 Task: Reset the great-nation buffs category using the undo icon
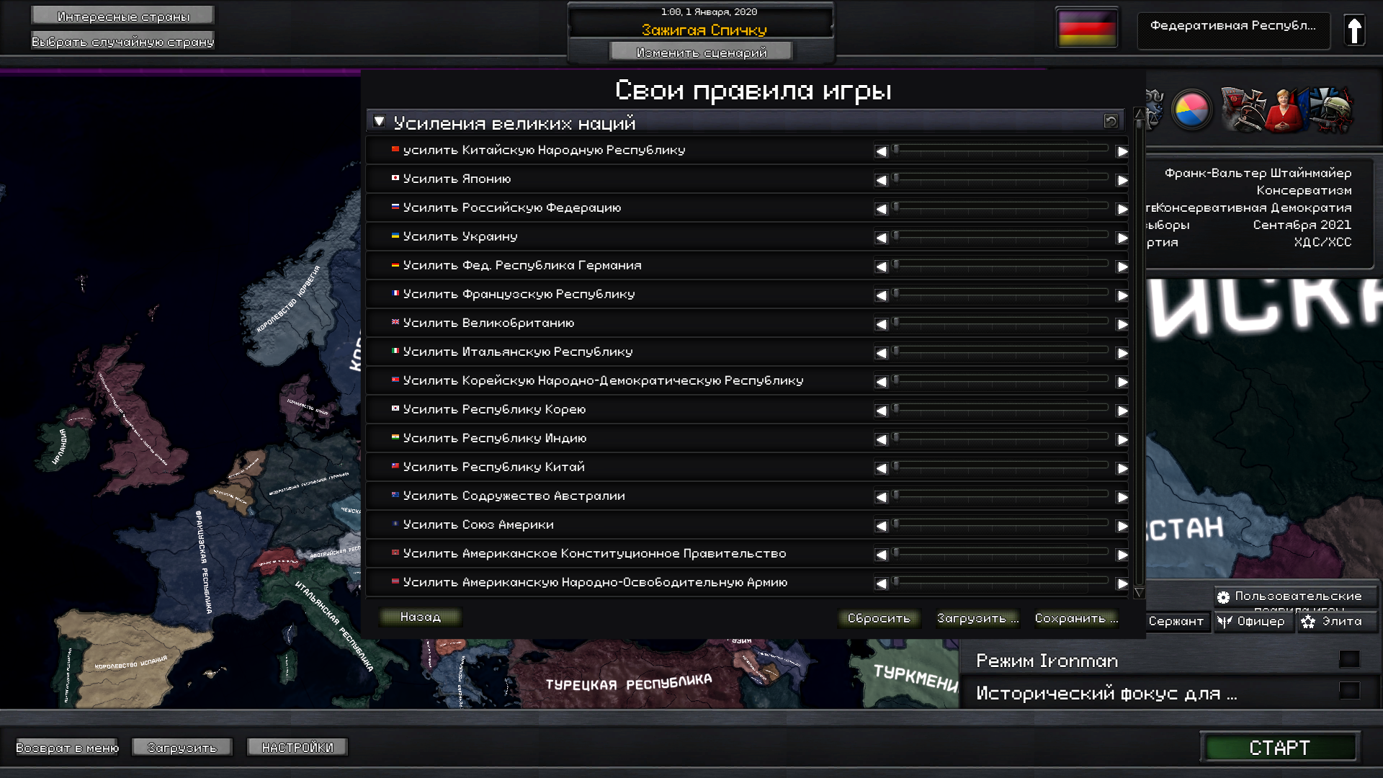[1111, 121]
